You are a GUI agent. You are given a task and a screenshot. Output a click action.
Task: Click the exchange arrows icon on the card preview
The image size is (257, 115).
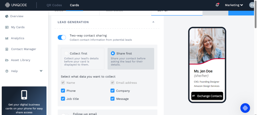[x=194, y=96]
